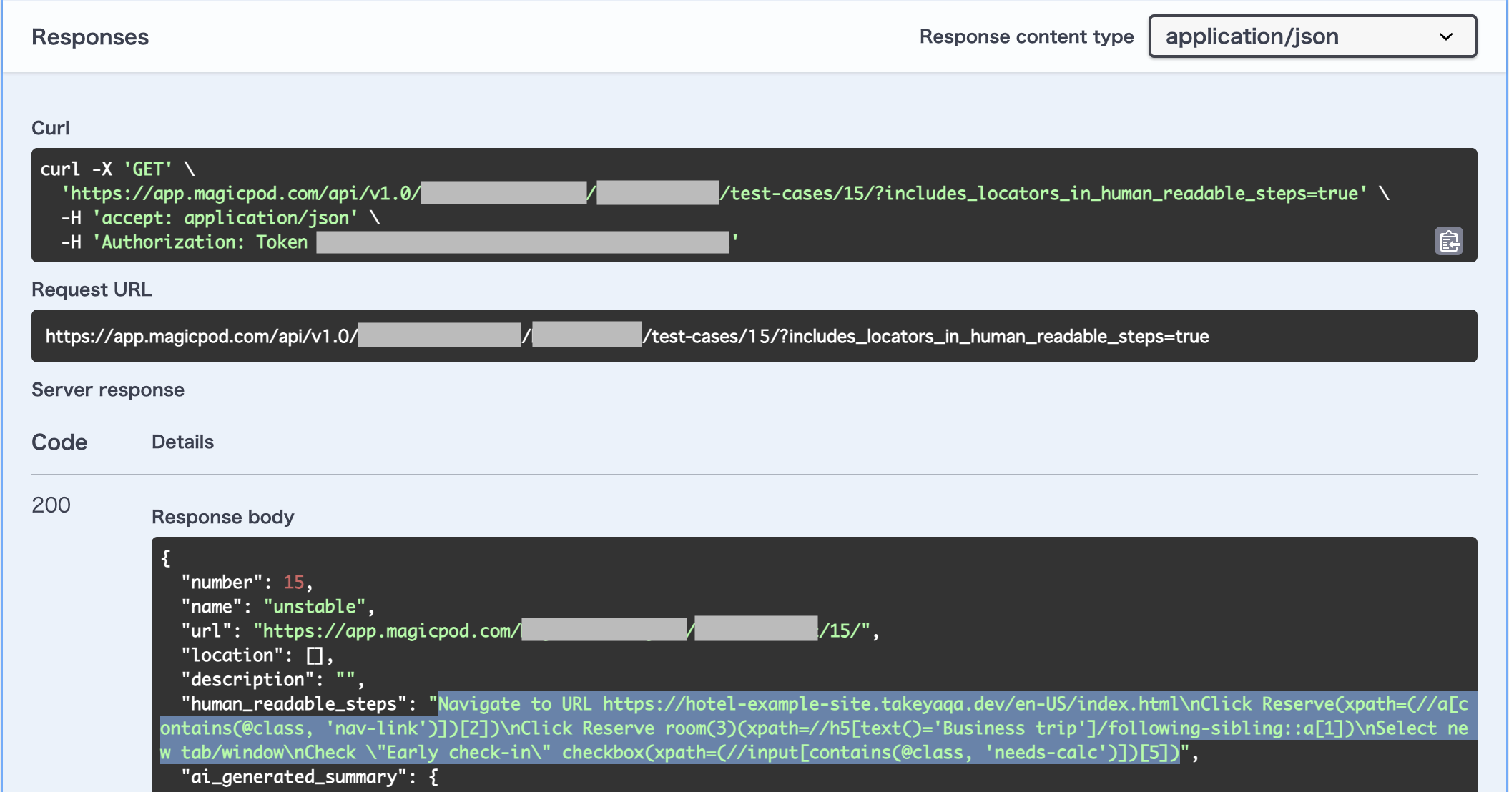Click the Request URL value box
Viewport: 1509px width, 792px height.
(x=754, y=336)
